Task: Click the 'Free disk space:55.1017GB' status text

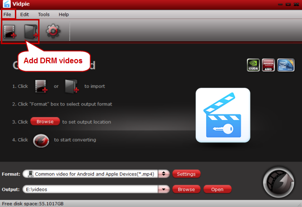Action: click(x=33, y=204)
